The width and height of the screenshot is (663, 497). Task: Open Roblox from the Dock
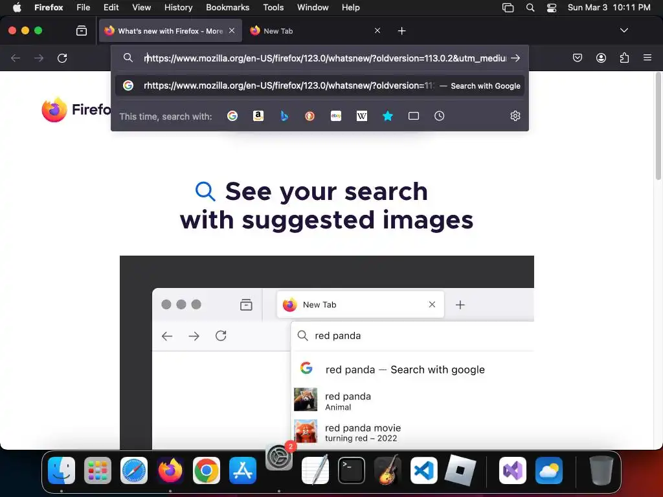pos(460,470)
